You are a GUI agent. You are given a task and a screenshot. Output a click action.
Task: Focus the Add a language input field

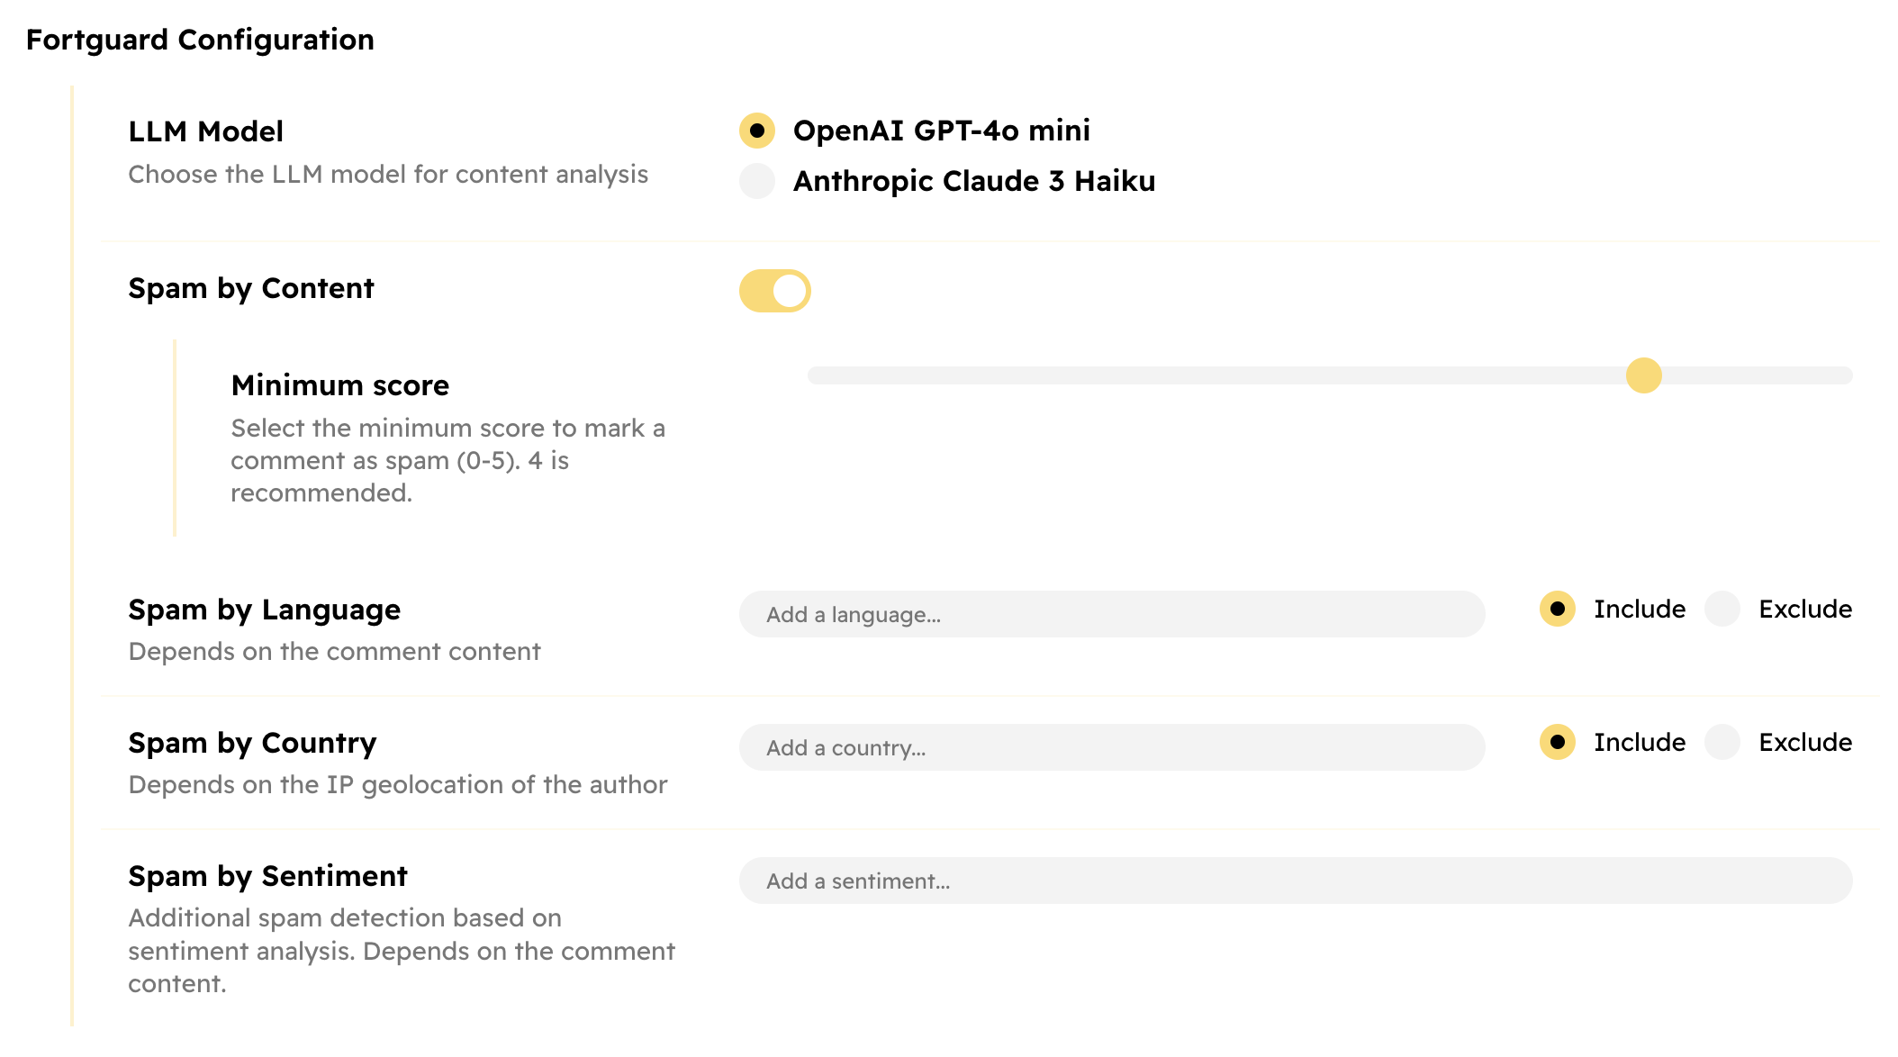pos(1112,614)
